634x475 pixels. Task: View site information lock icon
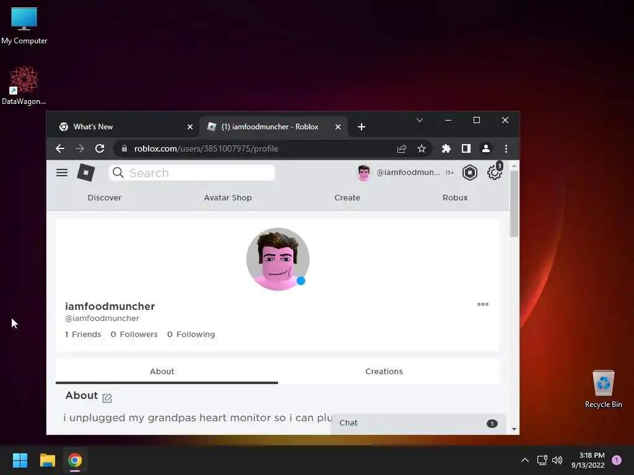point(124,148)
